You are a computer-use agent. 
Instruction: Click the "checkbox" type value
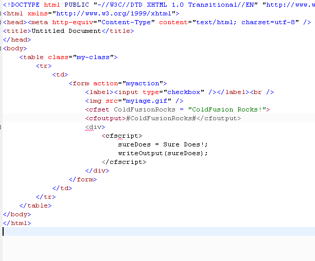click(x=184, y=92)
